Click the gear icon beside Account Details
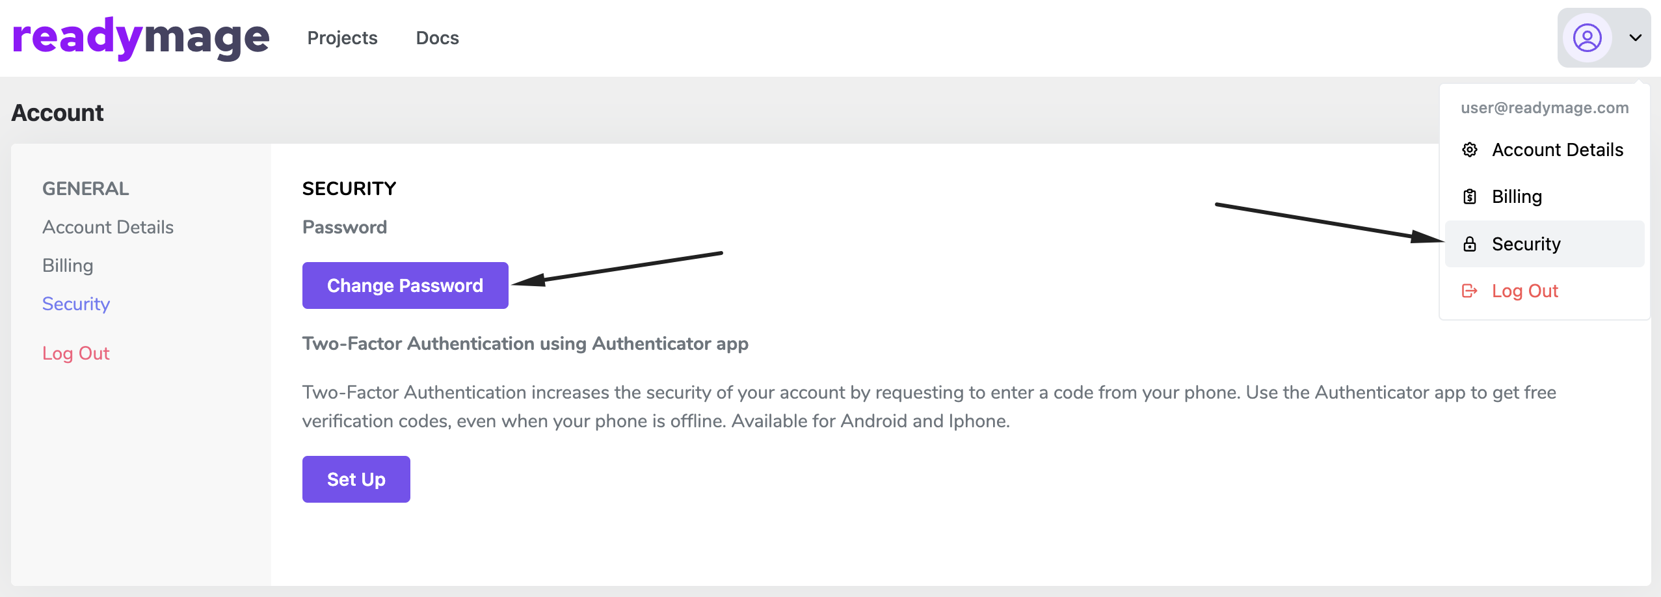 tap(1470, 150)
